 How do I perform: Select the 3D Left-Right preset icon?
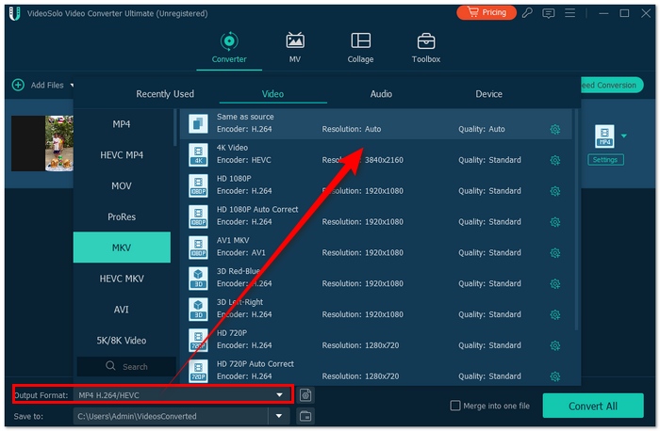point(198,309)
